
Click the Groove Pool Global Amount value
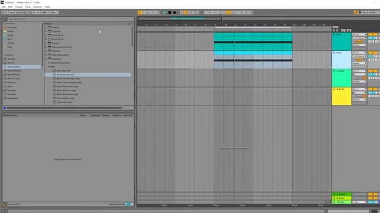[129, 204]
